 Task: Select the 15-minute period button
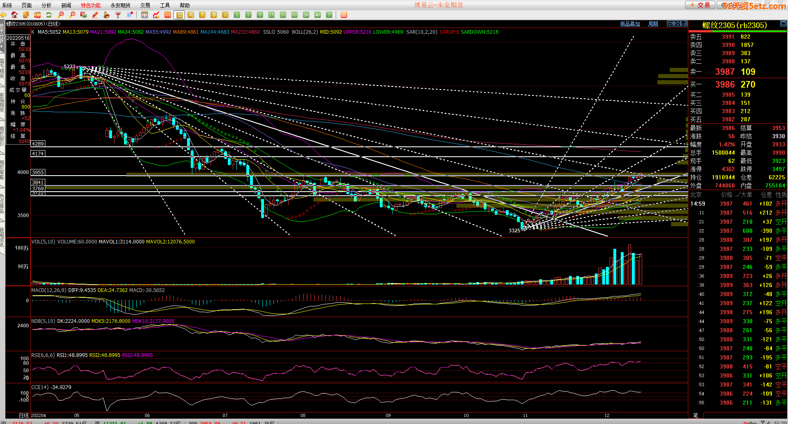(271, 15)
